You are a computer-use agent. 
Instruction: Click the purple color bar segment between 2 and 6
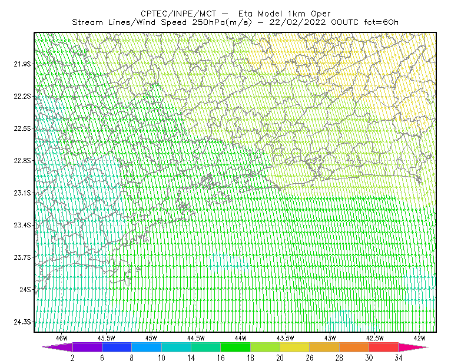coord(87,347)
